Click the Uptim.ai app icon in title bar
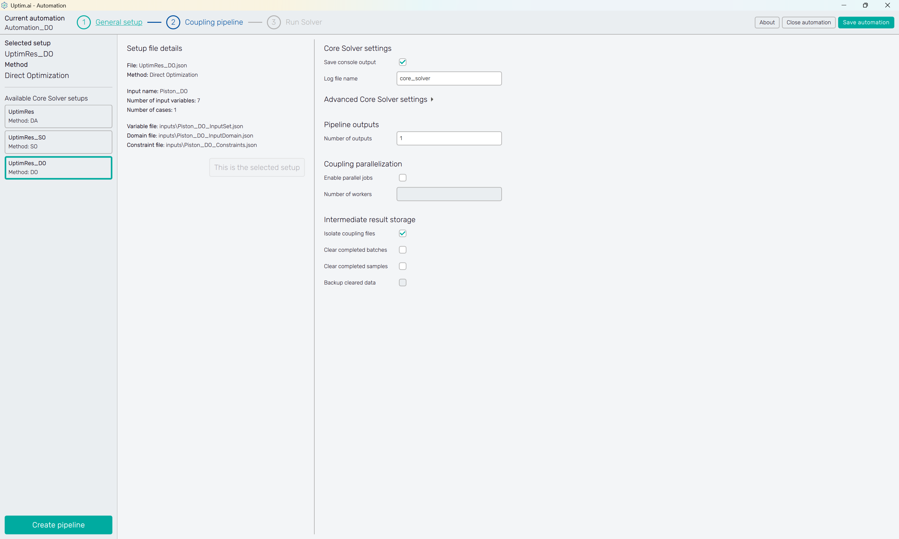The image size is (899, 539). coord(4,5)
